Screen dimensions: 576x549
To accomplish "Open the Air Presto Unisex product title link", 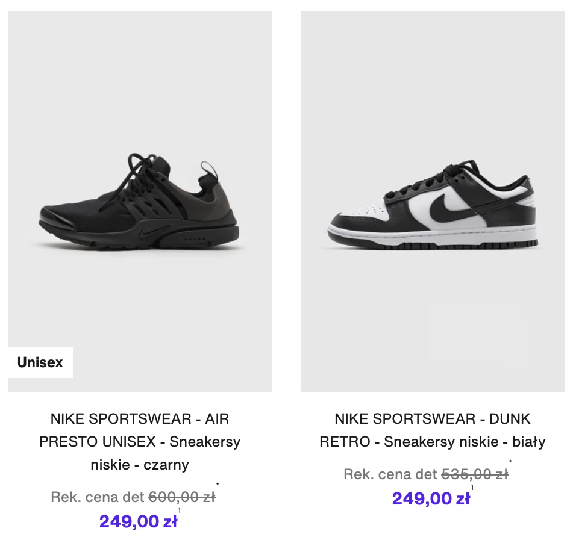I will coord(140,442).
